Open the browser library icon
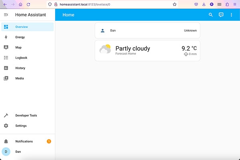Screen dimensions: 240x160 pos(219,4)
